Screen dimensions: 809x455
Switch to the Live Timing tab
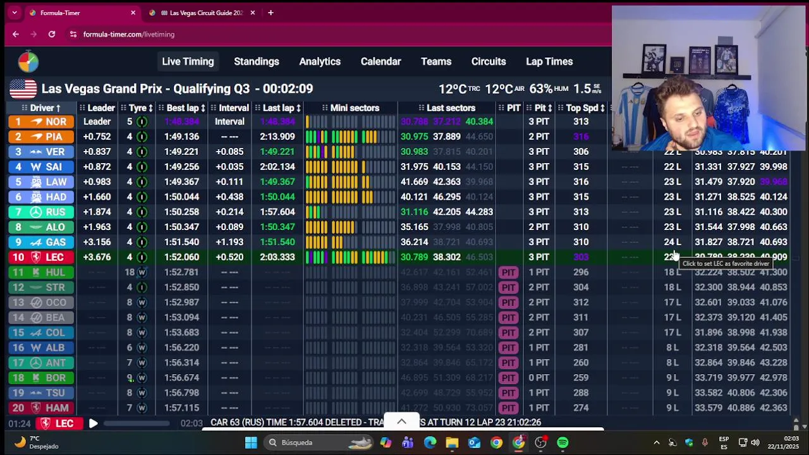[188, 61]
